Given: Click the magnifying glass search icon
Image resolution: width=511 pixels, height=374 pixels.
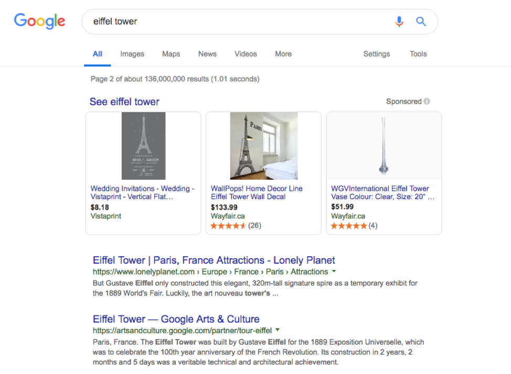Looking at the screenshot, I should (421, 21).
